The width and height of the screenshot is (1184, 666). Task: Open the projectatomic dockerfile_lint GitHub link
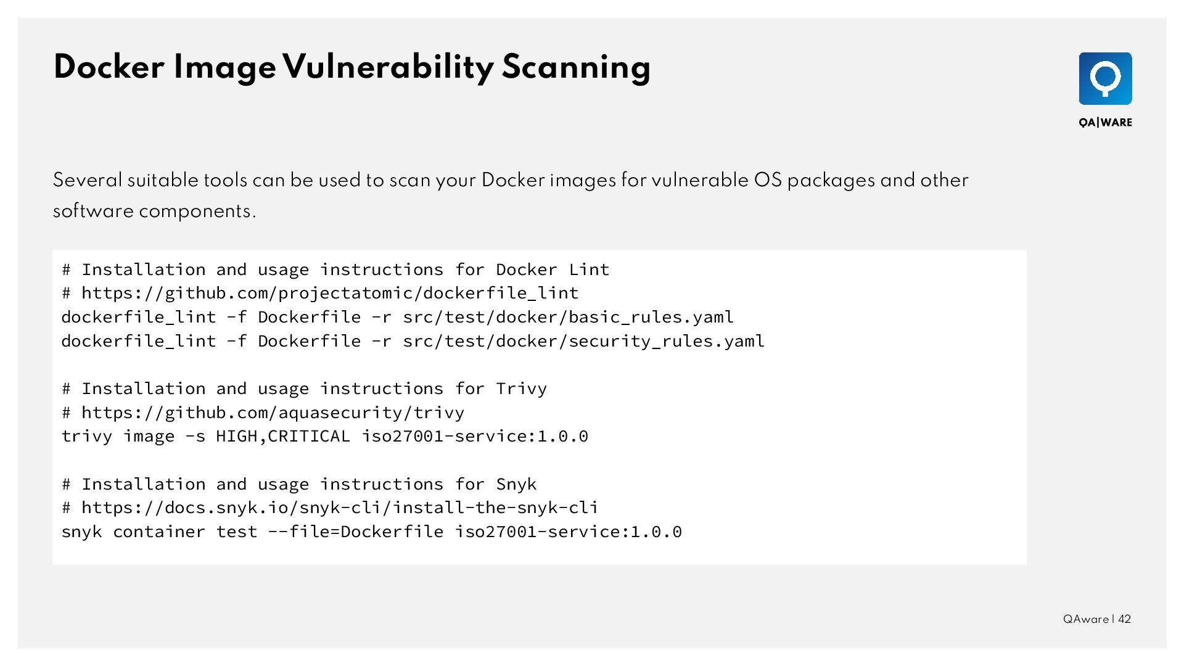[x=330, y=293]
